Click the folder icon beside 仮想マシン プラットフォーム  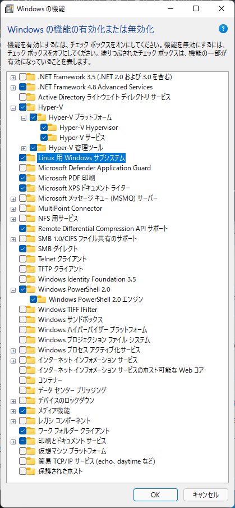(31, 451)
